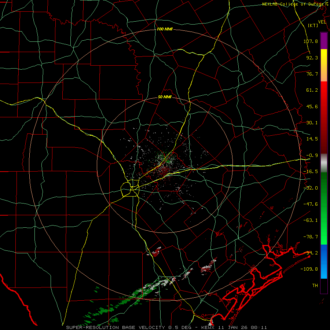Pick the purple segment of the color bar
330x330 pixels.
click(324, 41)
